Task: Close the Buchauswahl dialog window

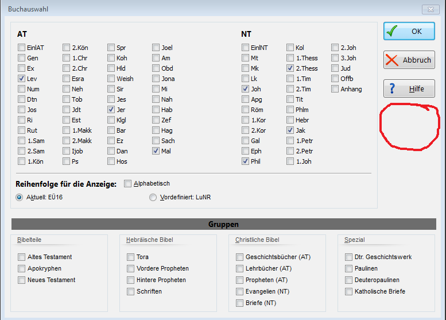Action: 431,9
